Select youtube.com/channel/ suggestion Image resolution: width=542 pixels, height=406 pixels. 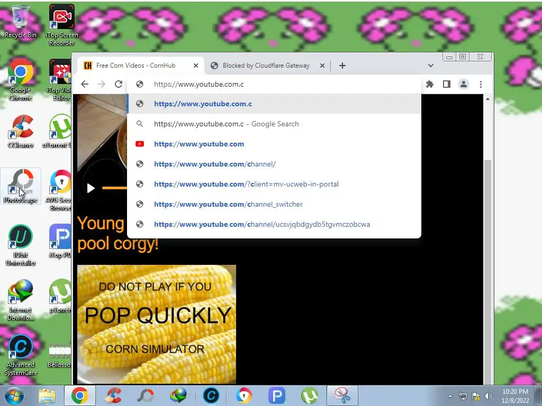coord(274,164)
